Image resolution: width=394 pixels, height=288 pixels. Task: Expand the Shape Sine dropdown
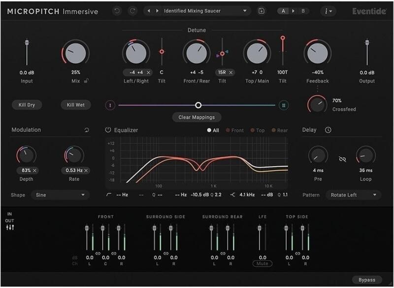60,195
